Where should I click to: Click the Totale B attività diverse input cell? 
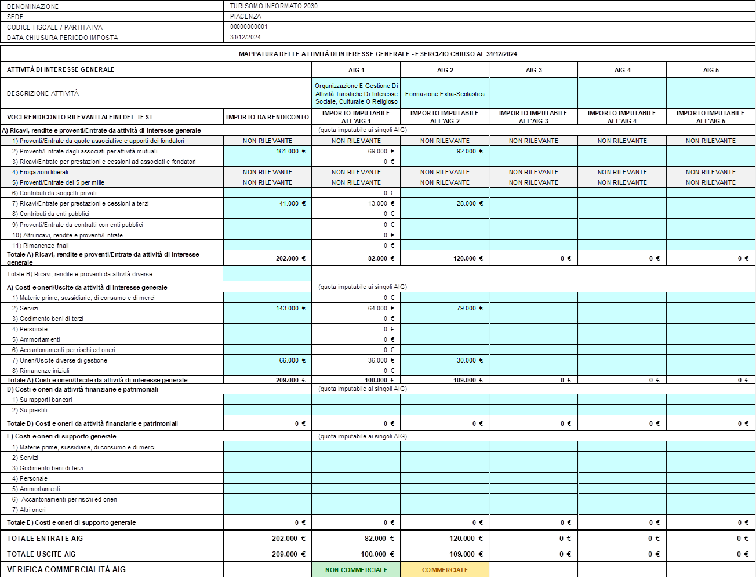[268, 274]
